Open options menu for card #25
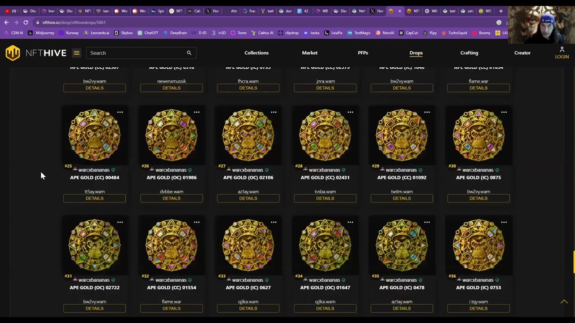 coord(120,112)
